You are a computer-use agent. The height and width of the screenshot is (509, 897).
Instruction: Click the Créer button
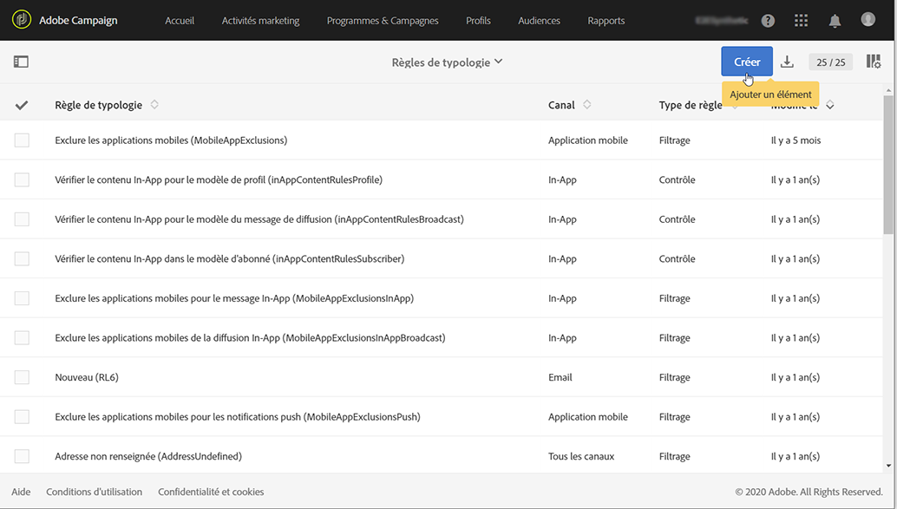click(746, 62)
